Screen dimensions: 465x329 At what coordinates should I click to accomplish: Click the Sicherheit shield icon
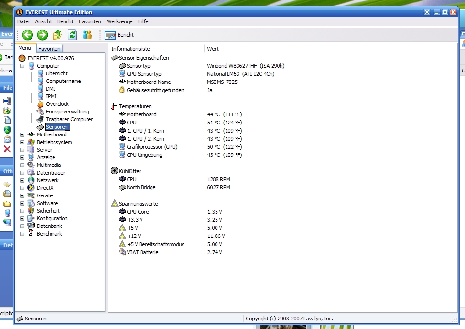[x=31, y=211]
